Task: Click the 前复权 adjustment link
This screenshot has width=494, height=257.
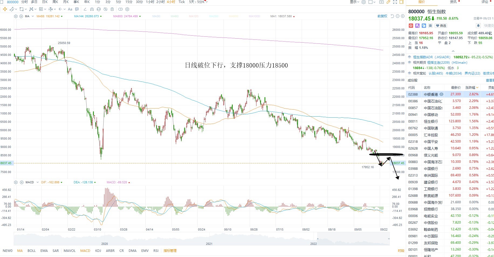Action: tap(382, 16)
